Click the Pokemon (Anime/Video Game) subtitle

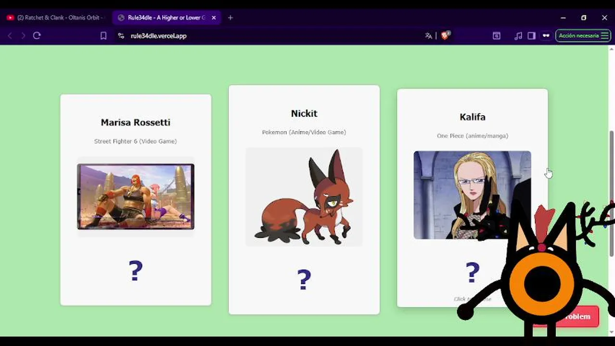pos(304,132)
